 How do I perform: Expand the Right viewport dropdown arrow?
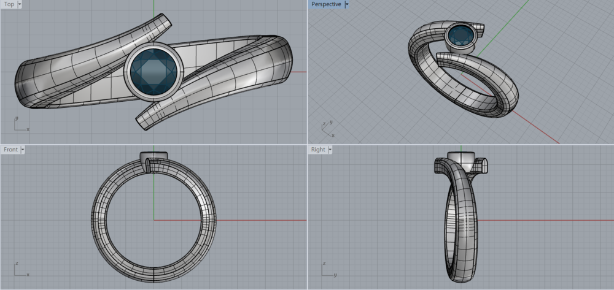pyautogui.click(x=330, y=150)
